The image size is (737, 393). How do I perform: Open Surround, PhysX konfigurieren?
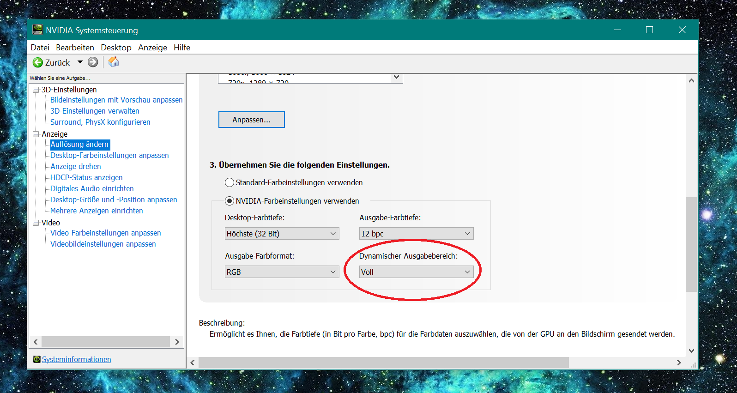(100, 122)
